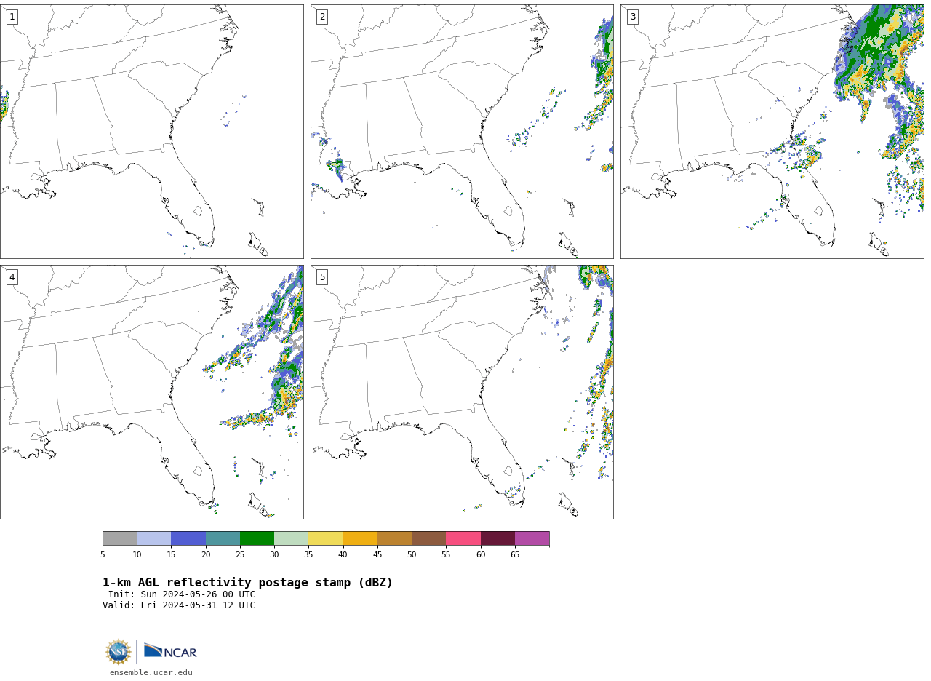This screenshot has height=681, width=931.
Task: Open ensemble member 1 reflectivity map
Action: tap(151, 132)
